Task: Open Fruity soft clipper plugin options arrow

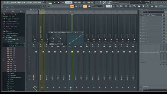Action: coord(49,32)
